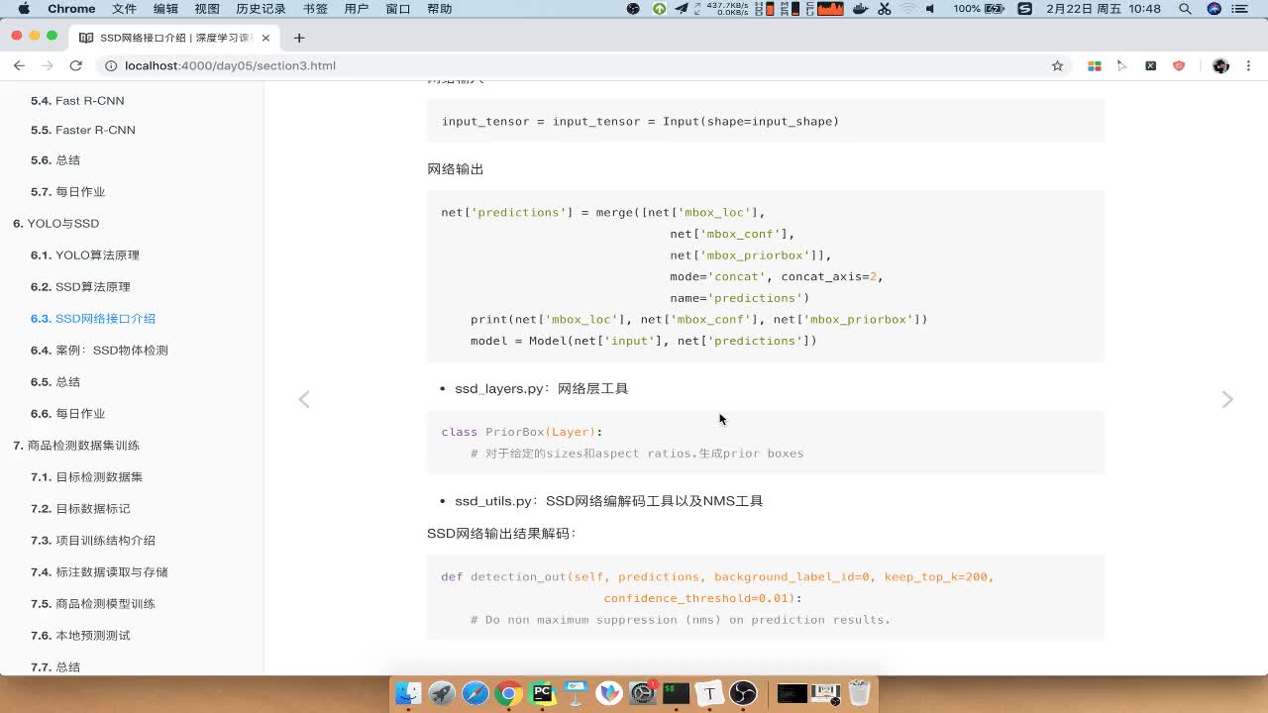1268x713 pixels.
Task: Open Spotlight search magnifier
Action: [x=1185, y=9]
